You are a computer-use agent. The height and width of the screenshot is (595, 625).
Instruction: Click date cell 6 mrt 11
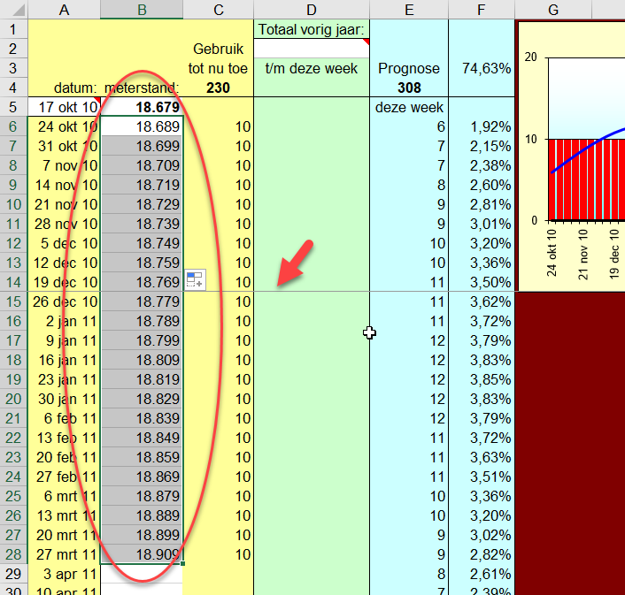tap(64, 496)
